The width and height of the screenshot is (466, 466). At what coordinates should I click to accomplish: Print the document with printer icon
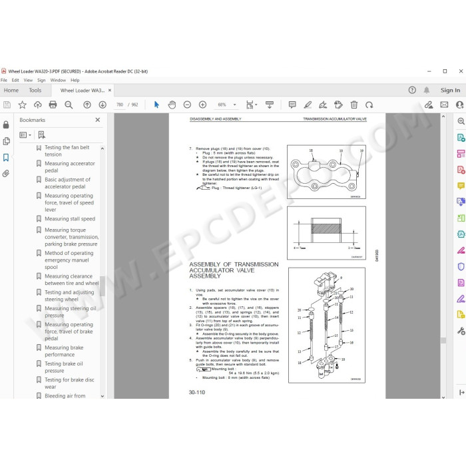pyautogui.click(x=53, y=105)
